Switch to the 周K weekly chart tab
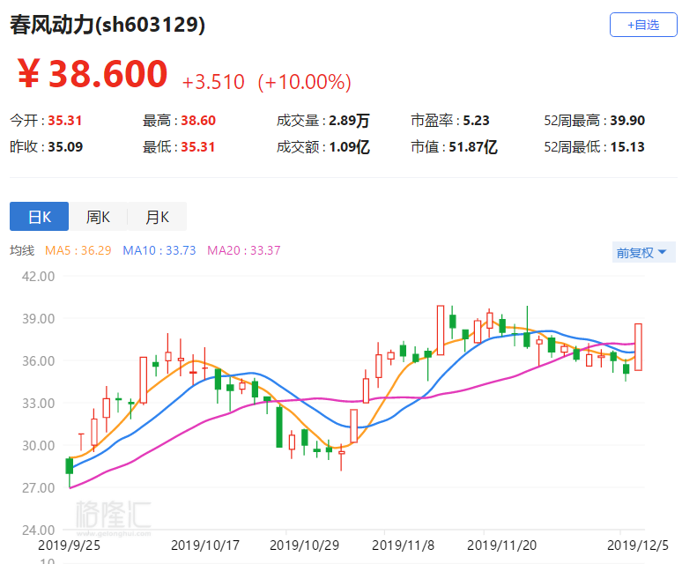 tap(98, 217)
